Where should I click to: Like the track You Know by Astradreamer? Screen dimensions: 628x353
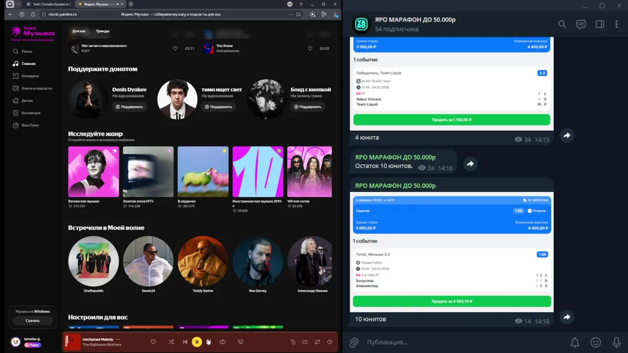(x=310, y=49)
